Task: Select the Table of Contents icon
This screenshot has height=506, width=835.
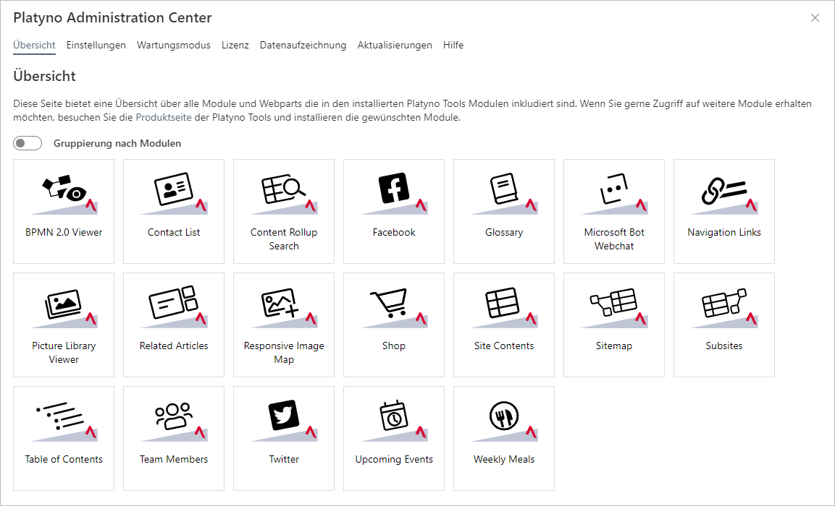Action: coord(64,420)
